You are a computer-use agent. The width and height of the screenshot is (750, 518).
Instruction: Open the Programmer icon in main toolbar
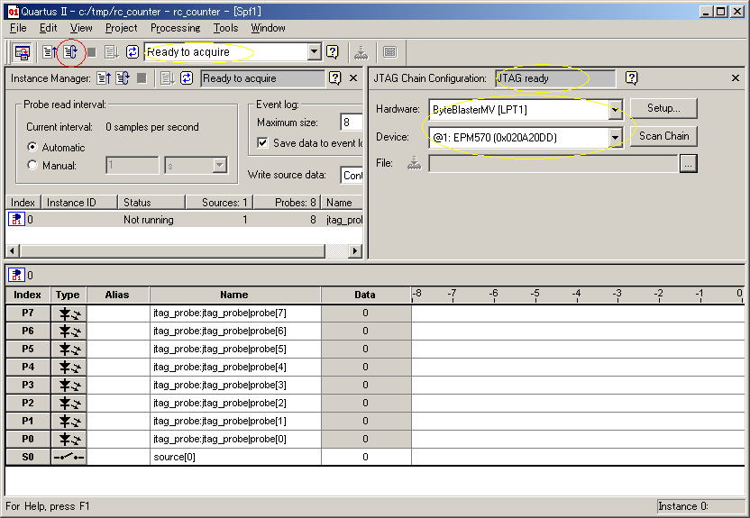(361, 52)
